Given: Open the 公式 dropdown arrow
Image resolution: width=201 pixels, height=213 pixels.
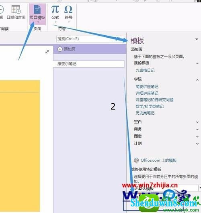Looking at the screenshot, I should pyautogui.click(x=55, y=22).
